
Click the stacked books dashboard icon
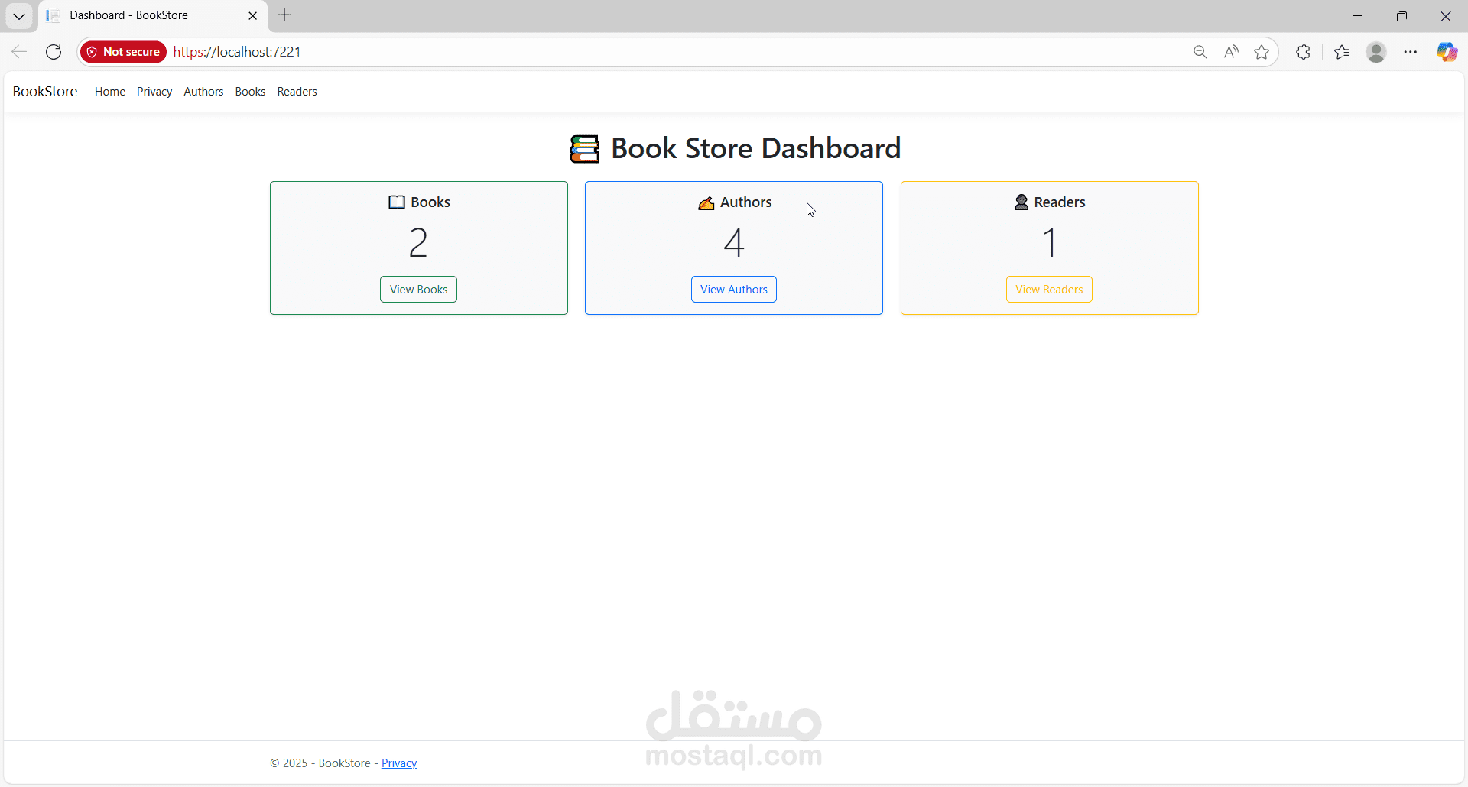click(585, 149)
